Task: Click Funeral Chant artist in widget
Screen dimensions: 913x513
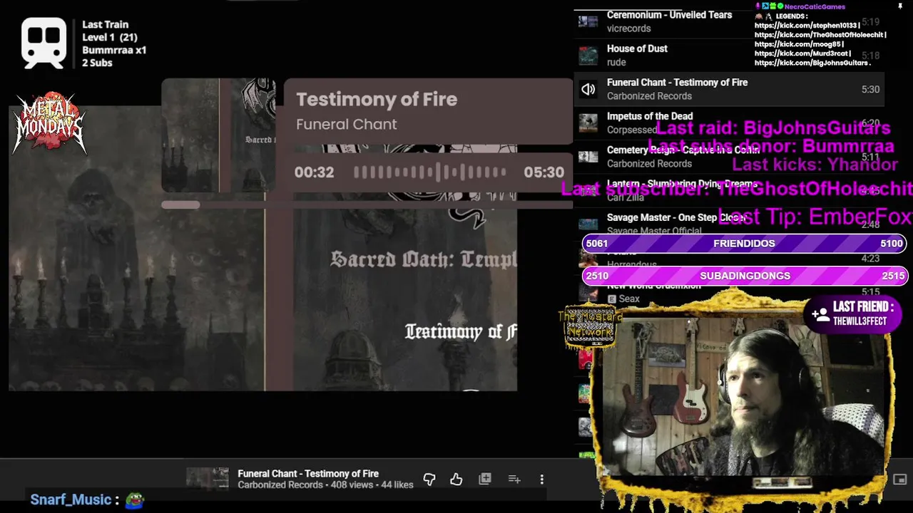Action: (x=346, y=124)
